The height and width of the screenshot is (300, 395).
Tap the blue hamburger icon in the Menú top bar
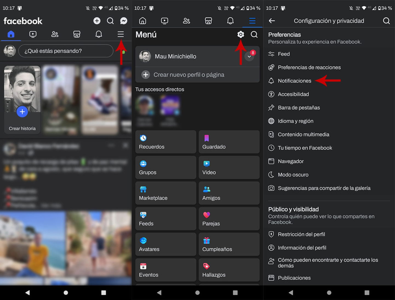(x=252, y=21)
